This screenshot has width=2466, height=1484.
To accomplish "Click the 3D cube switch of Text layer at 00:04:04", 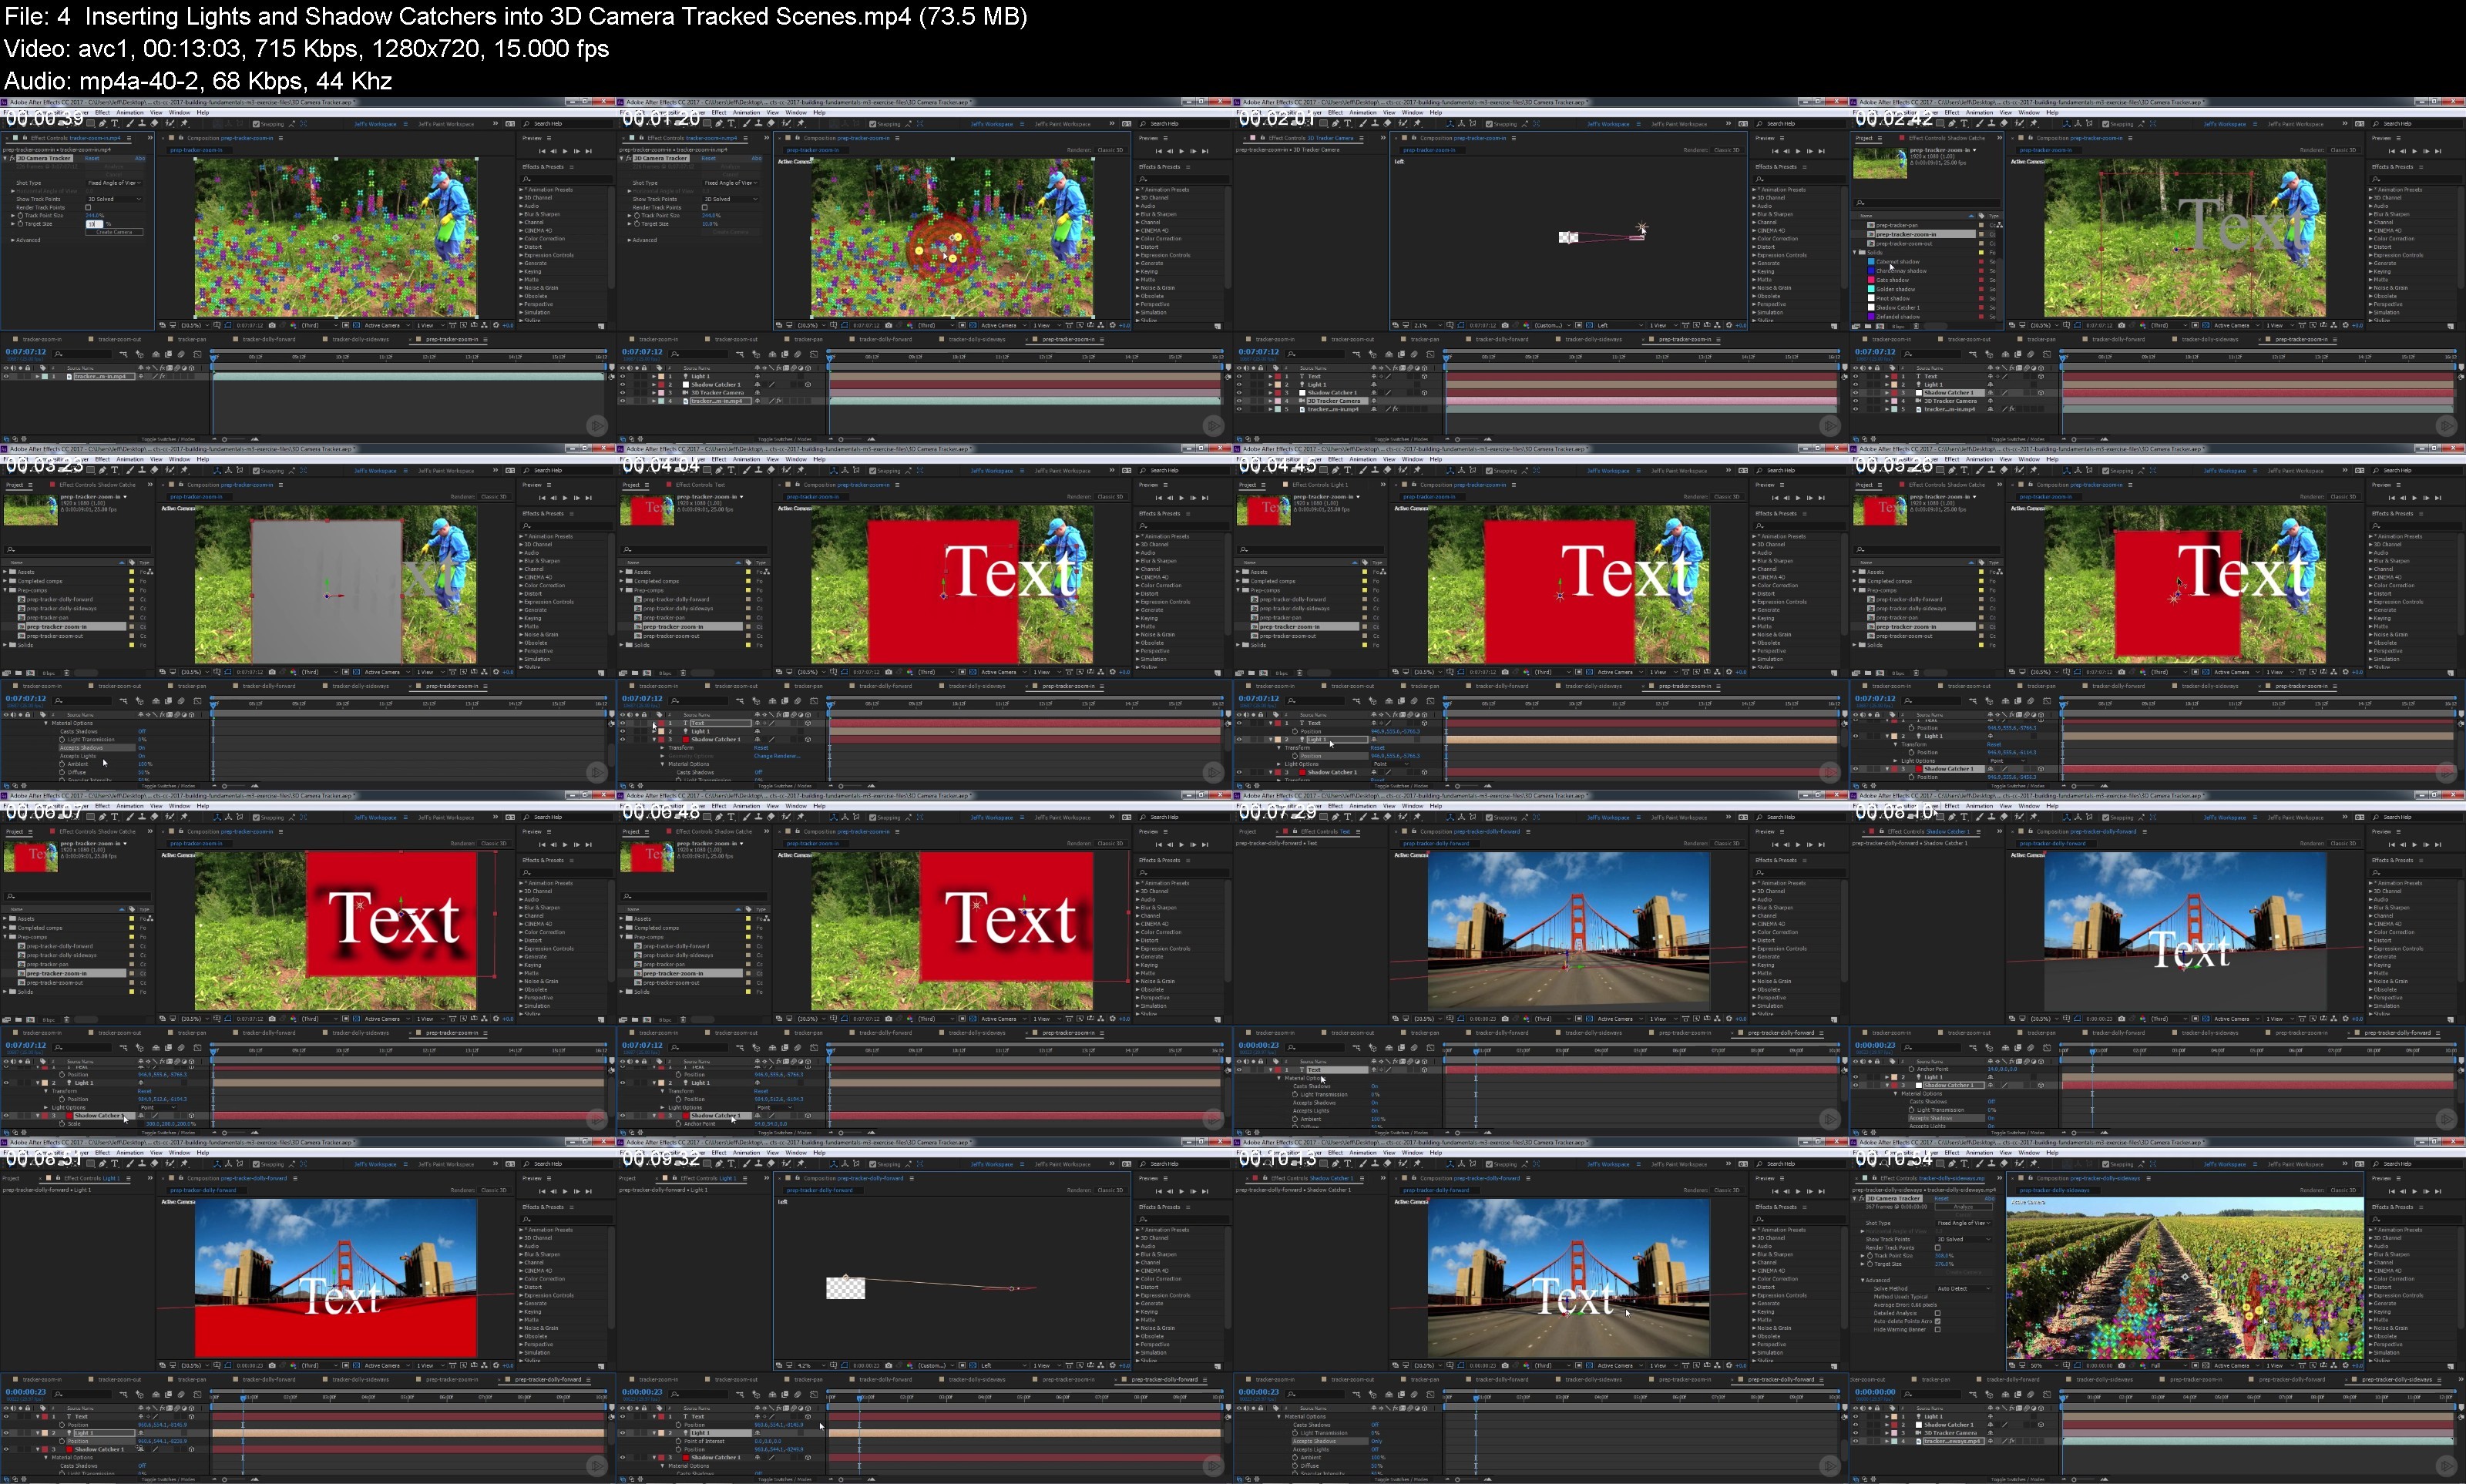I will click(x=808, y=723).
